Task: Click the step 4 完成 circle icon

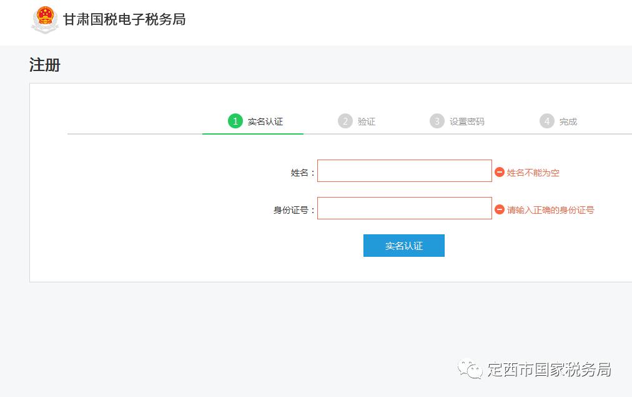Action: (x=546, y=121)
